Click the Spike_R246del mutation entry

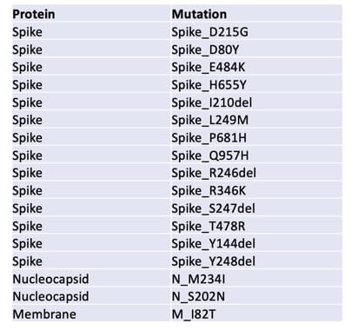coord(214,173)
